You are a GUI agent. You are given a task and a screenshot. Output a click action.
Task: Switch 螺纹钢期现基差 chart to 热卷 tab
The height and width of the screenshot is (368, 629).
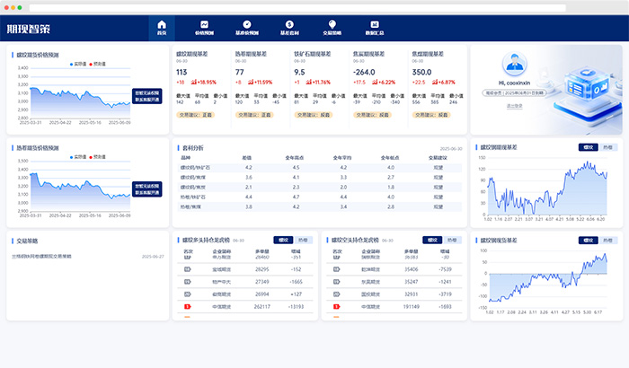click(x=608, y=146)
